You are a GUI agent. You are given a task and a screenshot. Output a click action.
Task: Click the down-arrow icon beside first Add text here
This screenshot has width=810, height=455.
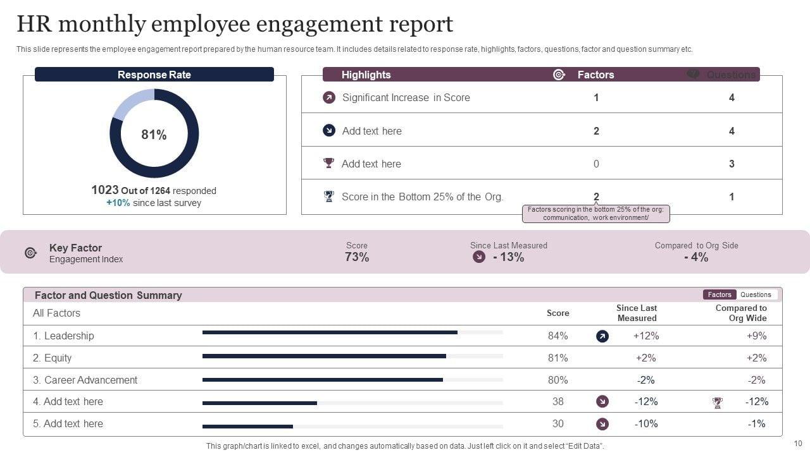tap(329, 130)
